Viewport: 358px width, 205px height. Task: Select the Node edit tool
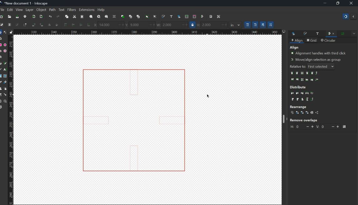(x=5, y=32)
